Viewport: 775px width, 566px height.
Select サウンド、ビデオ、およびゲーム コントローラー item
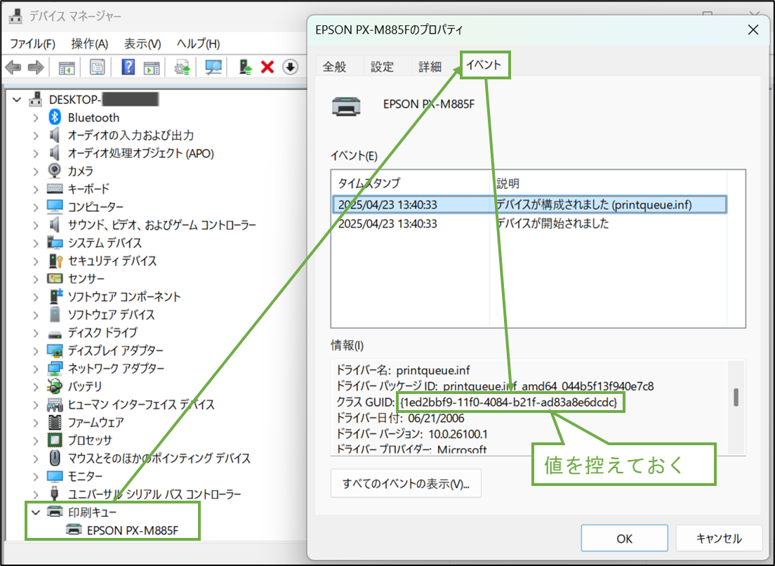click(161, 225)
